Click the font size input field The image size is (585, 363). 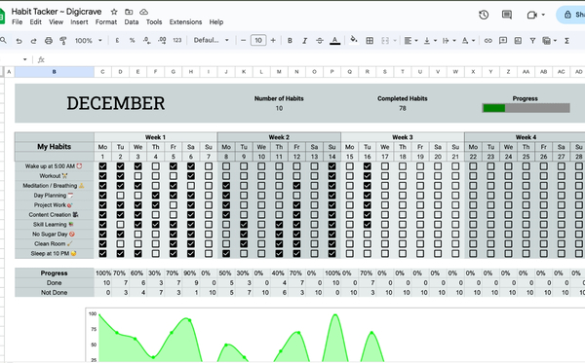(x=258, y=40)
